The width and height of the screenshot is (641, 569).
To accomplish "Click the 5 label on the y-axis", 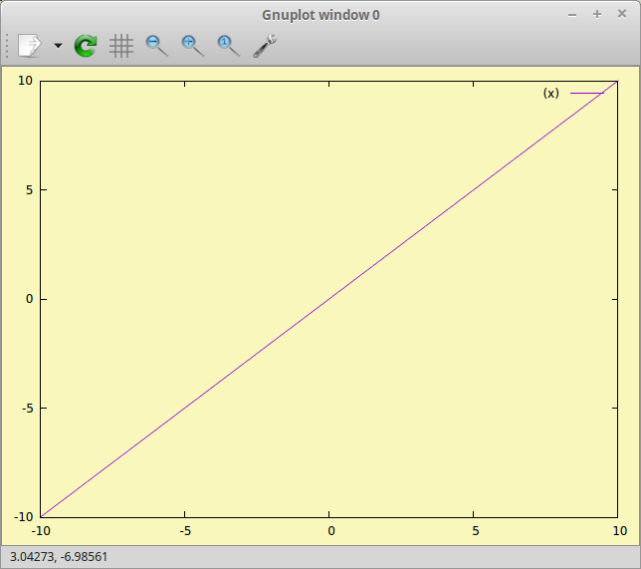I will [x=30, y=190].
